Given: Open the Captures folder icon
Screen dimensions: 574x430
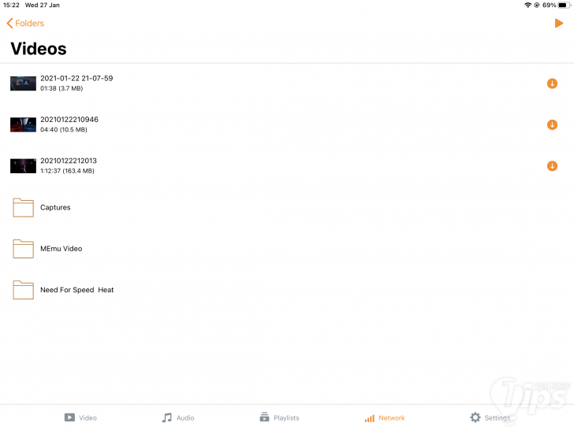Looking at the screenshot, I should pos(24,207).
